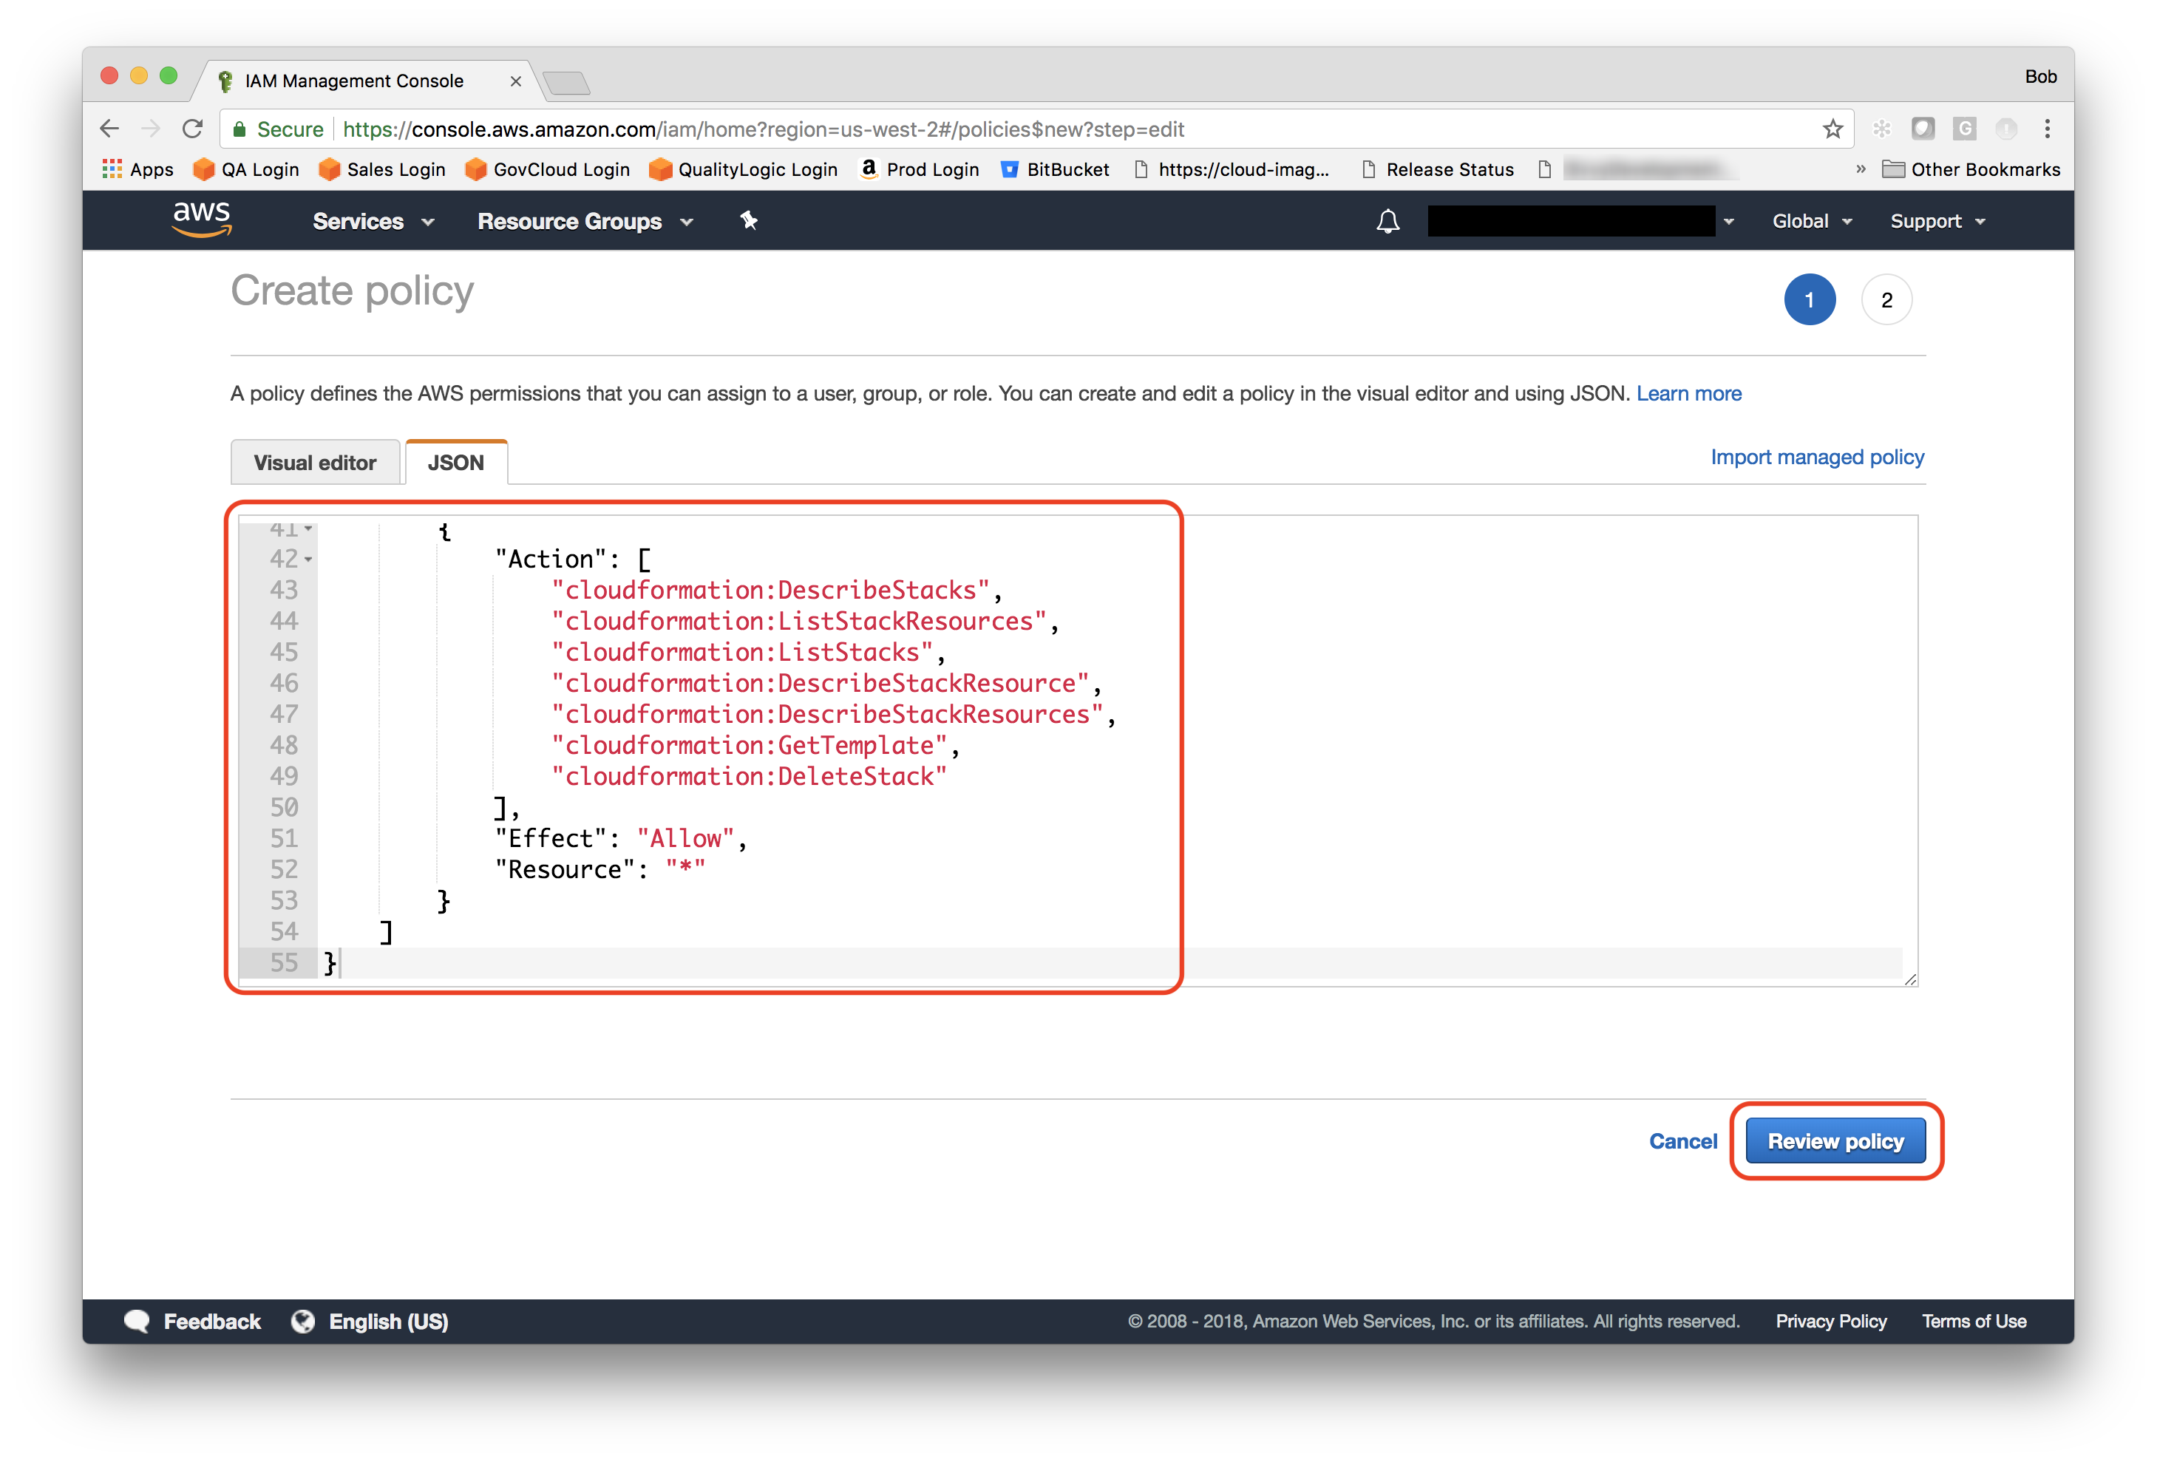Image resolution: width=2157 pixels, height=1462 pixels.
Task: Place cursor on line 55 of JSON editor
Action: pyautogui.click(x=1109, y=962)
